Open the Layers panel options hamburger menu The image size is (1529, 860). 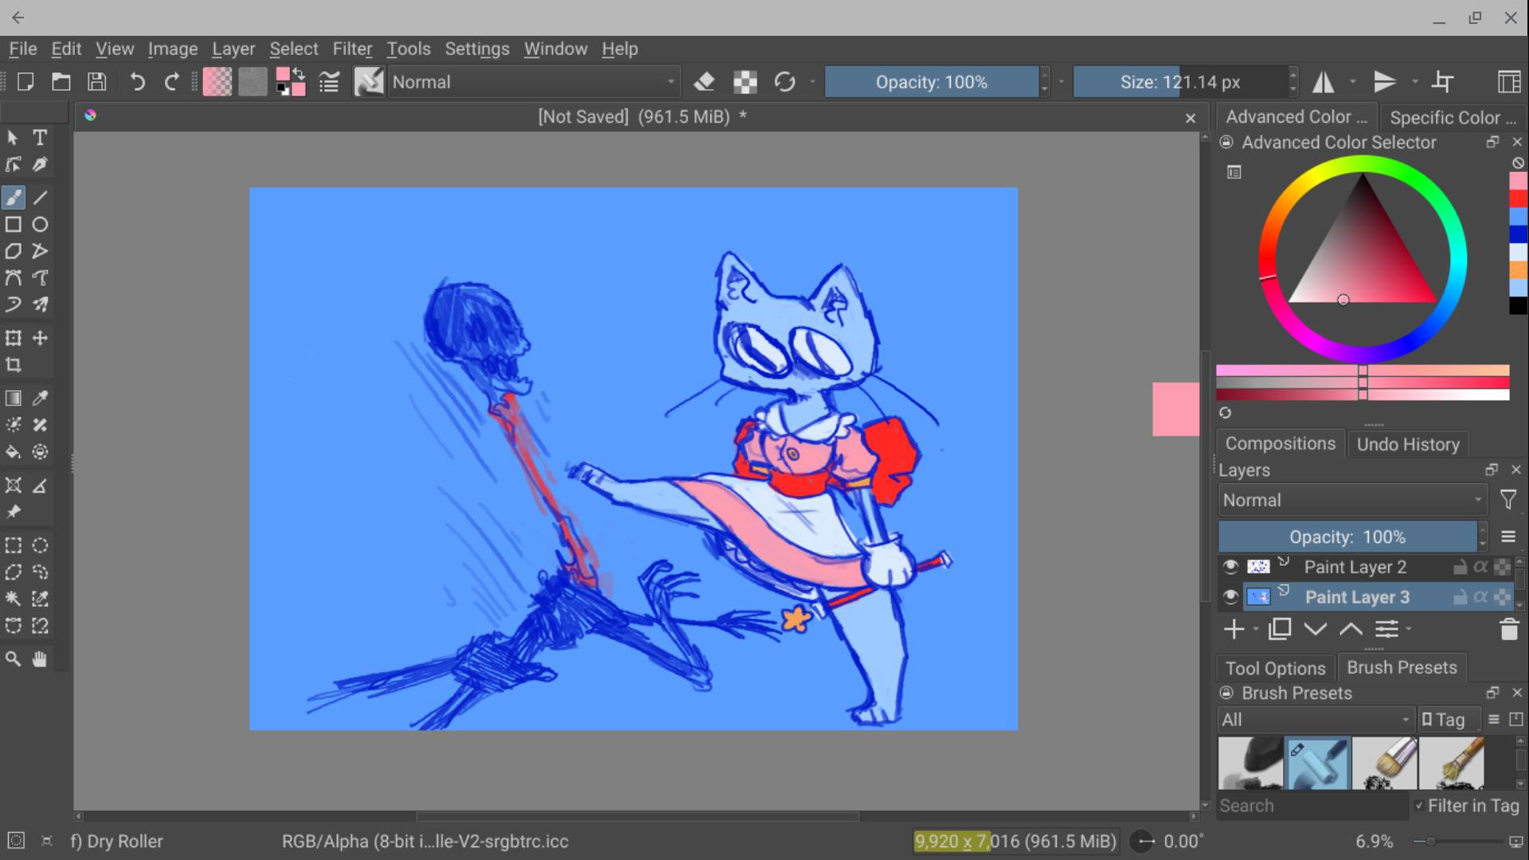click(1508, 537)
